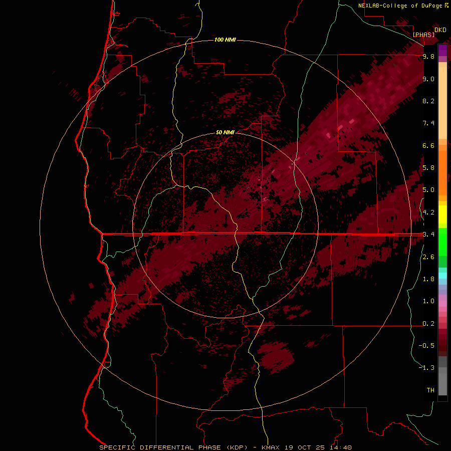Click the yellow segment of the color bar

click(442, 214)
